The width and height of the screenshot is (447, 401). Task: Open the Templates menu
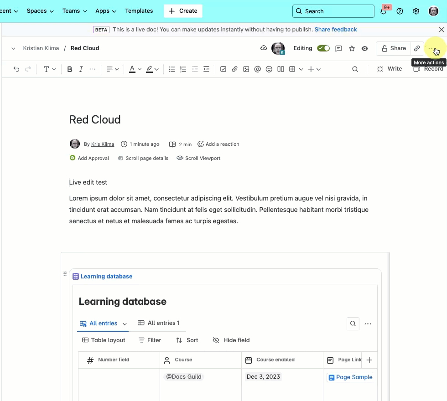(139, 10)
